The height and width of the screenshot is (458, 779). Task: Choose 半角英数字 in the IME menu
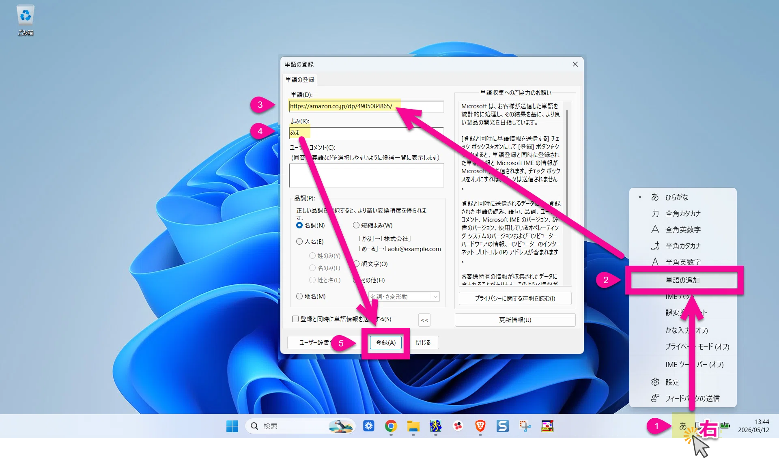click(x=683, y=262)
